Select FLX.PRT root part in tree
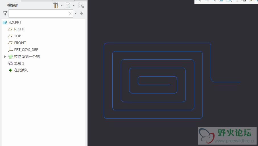 click(x=15, y=22)
